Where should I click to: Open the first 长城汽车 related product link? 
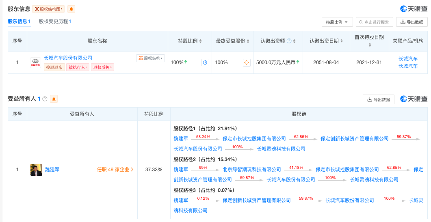pos(408,59)
